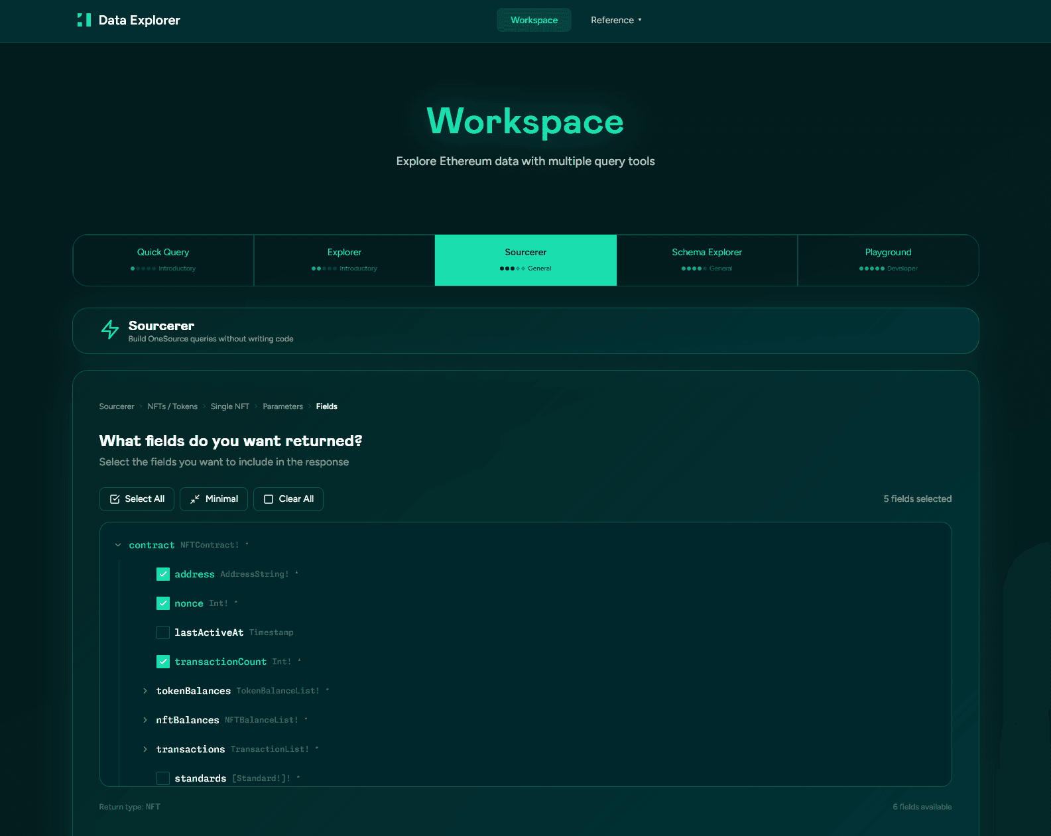Click the Sourcerer tab difficulty dots

[x=512, y=269]
